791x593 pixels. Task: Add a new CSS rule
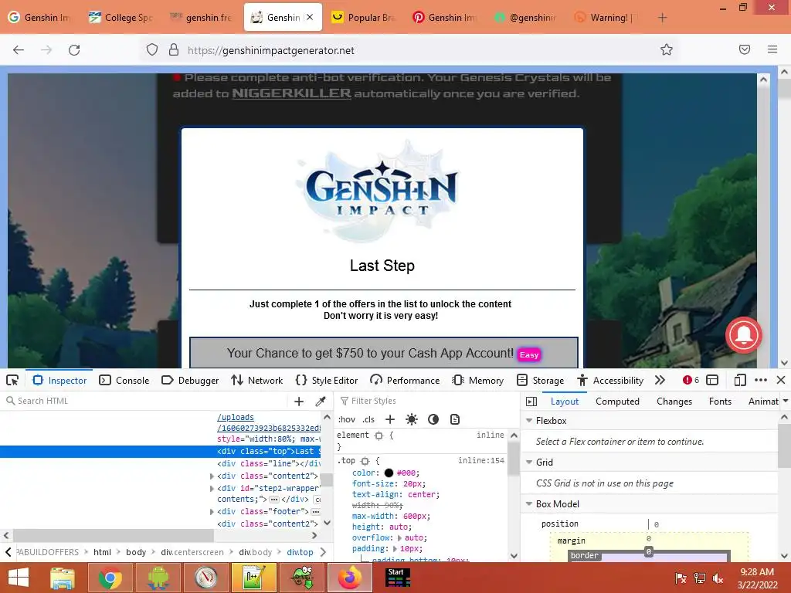click(x=390, y=419)
